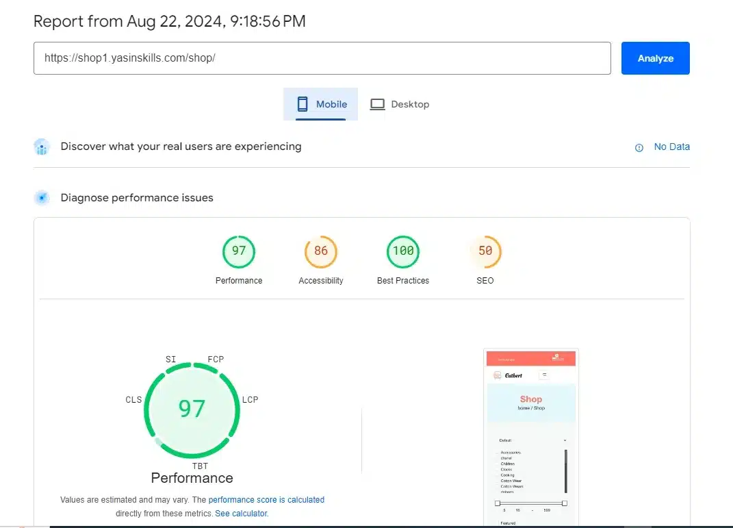
Task: Click the info icon beside No Data
Action: click(639, 147)
